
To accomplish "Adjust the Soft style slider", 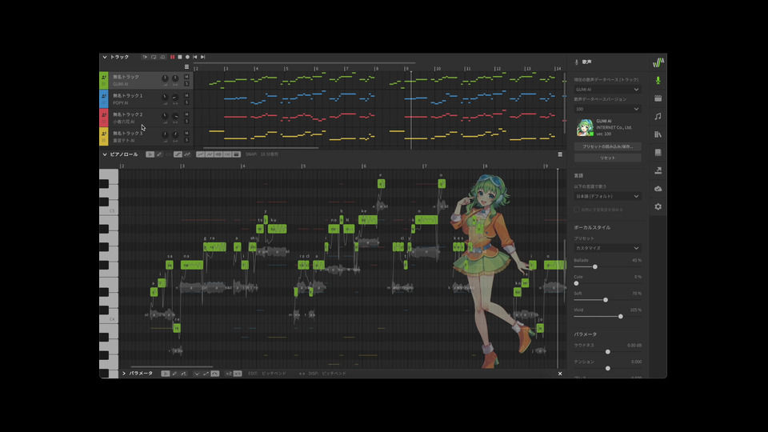I will click(606, 300).
